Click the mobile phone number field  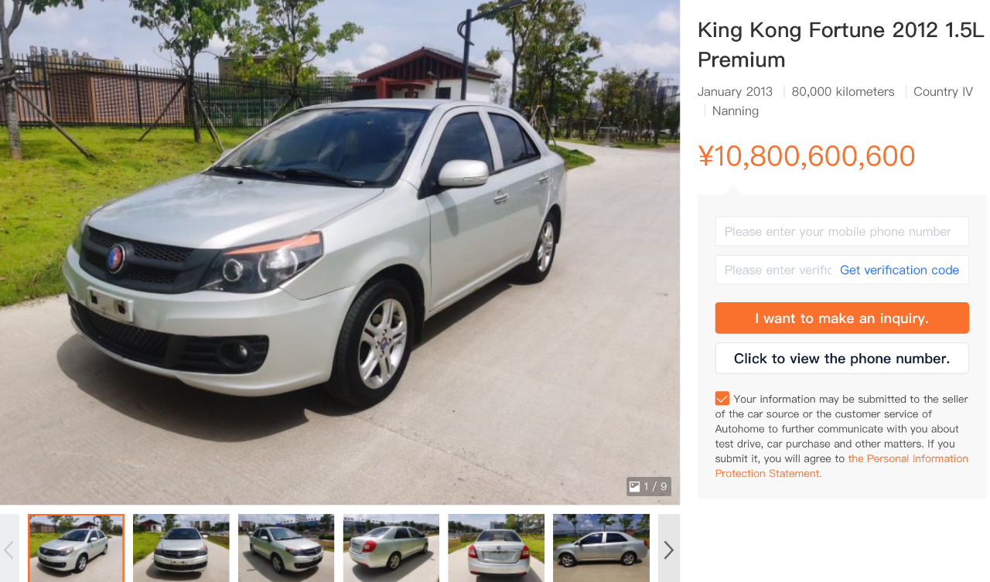tap(841, 231)
